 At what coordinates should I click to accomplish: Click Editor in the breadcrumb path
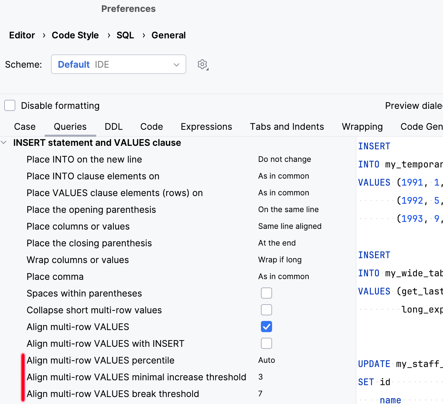[22, 35]
